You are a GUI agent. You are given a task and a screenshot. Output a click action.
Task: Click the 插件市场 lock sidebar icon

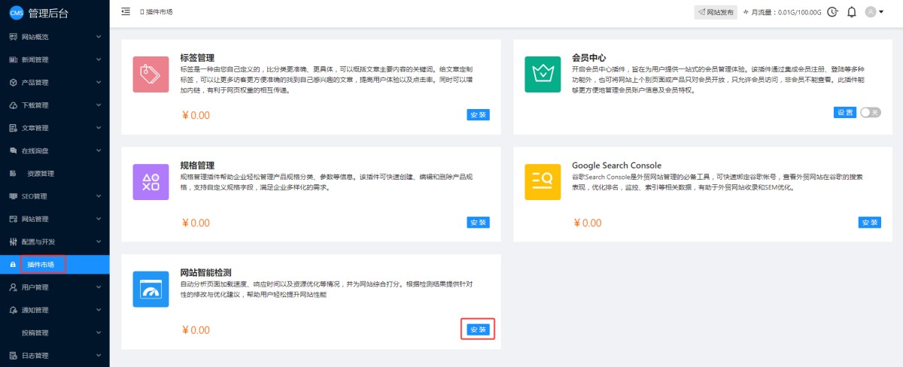click(13, 265)
